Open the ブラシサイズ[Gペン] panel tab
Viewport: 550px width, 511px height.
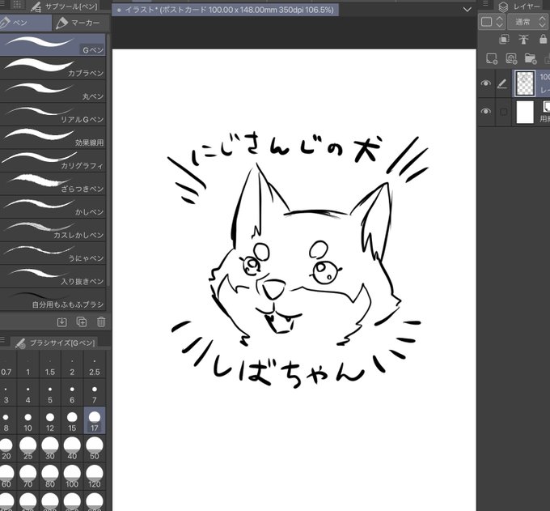pos(55,343)
